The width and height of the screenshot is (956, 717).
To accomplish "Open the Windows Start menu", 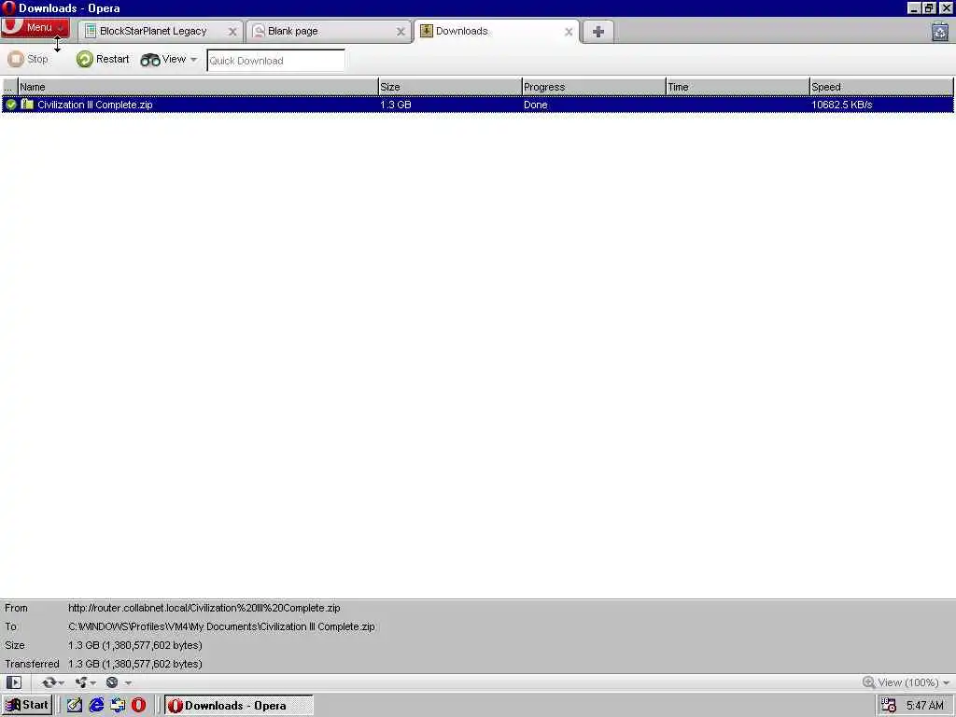I will coord(27,705).
